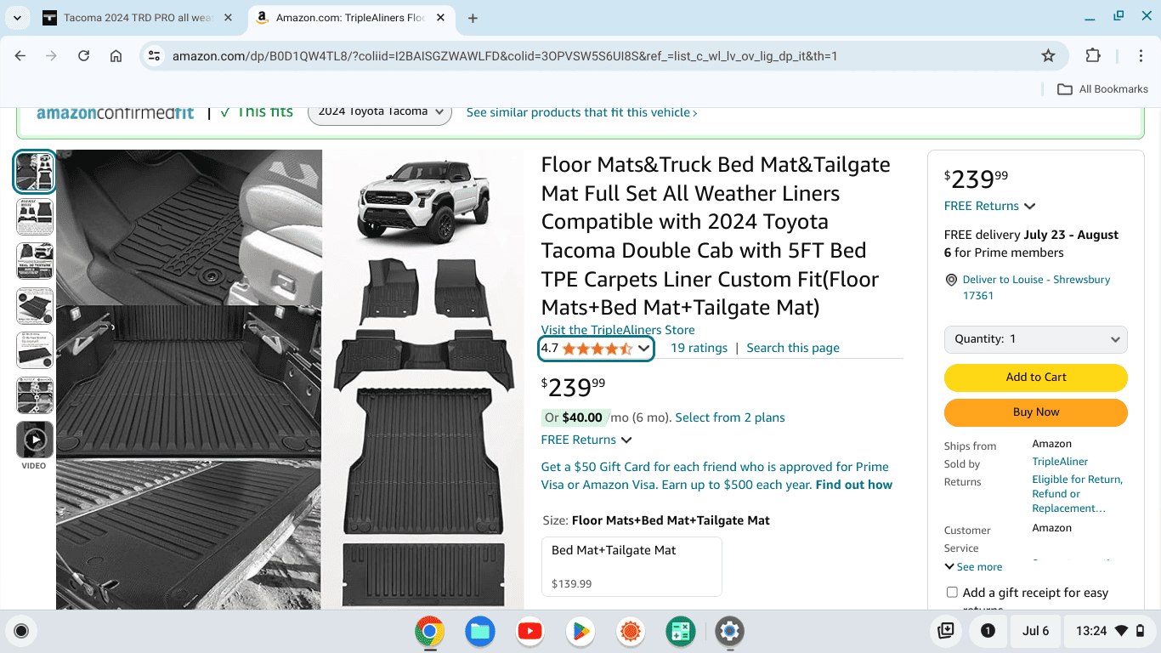Launch YouTube from the shelf

click(530, 631)
